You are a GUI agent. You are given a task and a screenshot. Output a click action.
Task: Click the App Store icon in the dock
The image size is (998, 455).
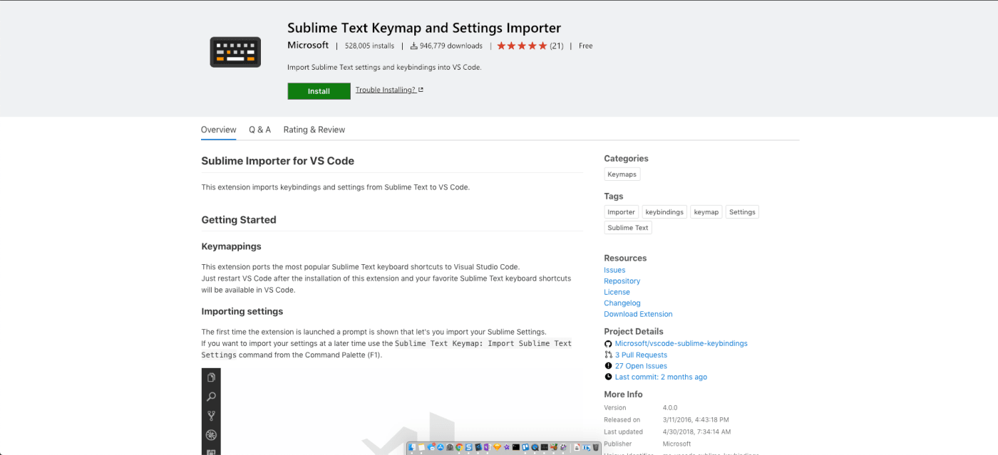pyautogui.click(x=441, y=447)
